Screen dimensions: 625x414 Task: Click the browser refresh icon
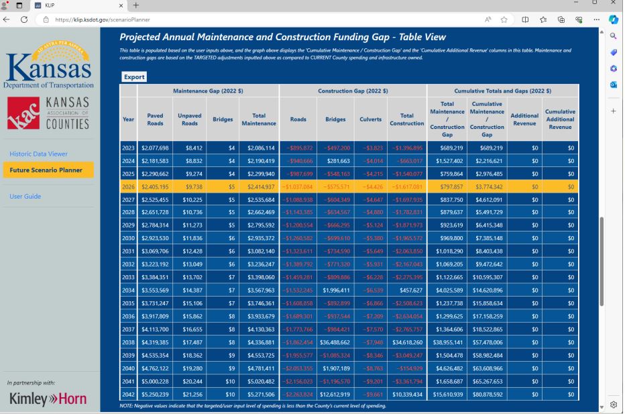pos(24,21)
